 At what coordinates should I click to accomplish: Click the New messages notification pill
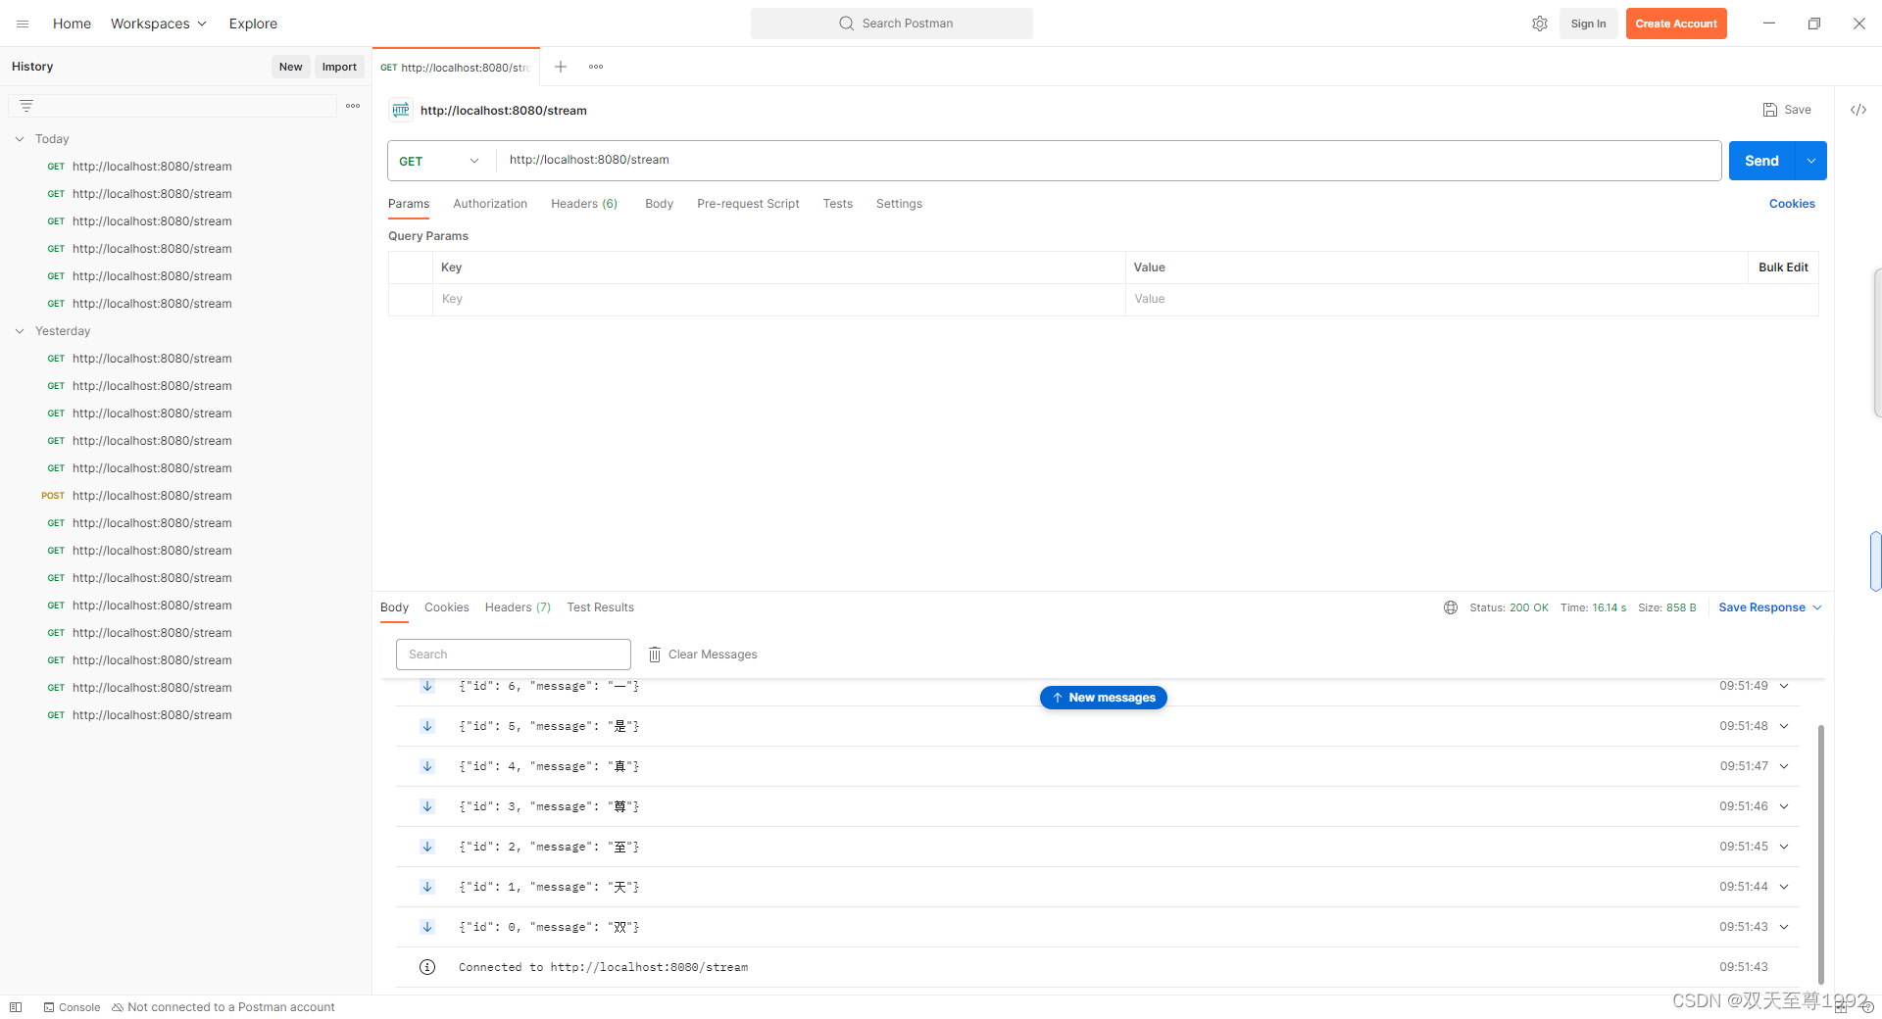tap(1103, 697)
